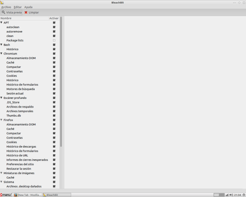Click the red X Limpiar button
Image resolution: width=246 pixels, height=197 pixels.
click(32, 12)
